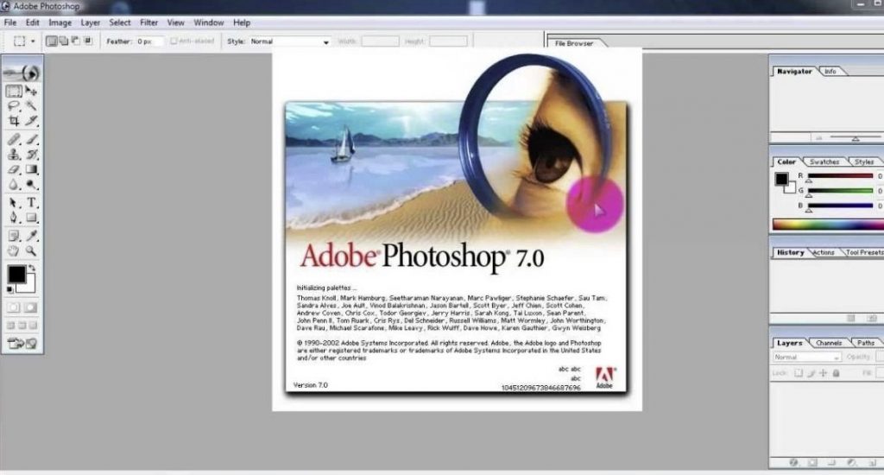Choose Subtract from selection mode
Screen dimensions: 884x475
pos(76,41)
